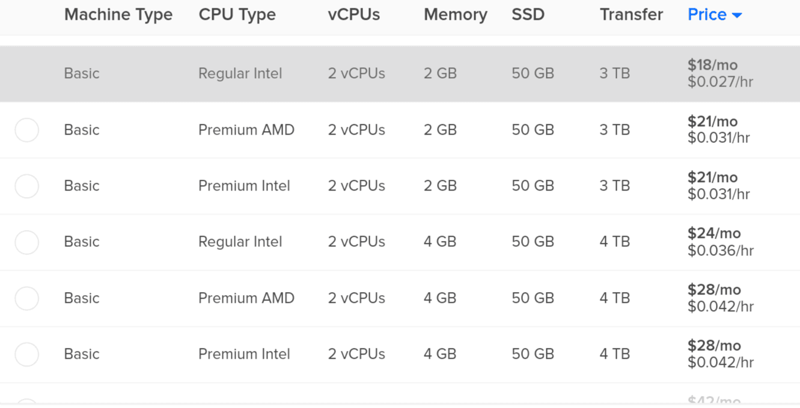The height and width of the screenshot is (408, 800).
Task: Click Regular Intel in the highlighted row
Action: coord(240,73)
